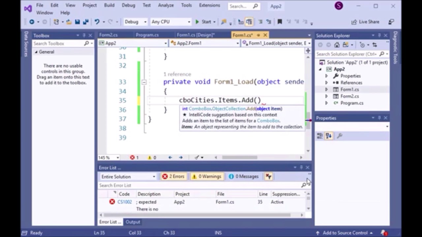The height and width of the screenshot is (237, 422).
Task: Toggle auto-hide pin on Error List
Action: click(301, 168)
